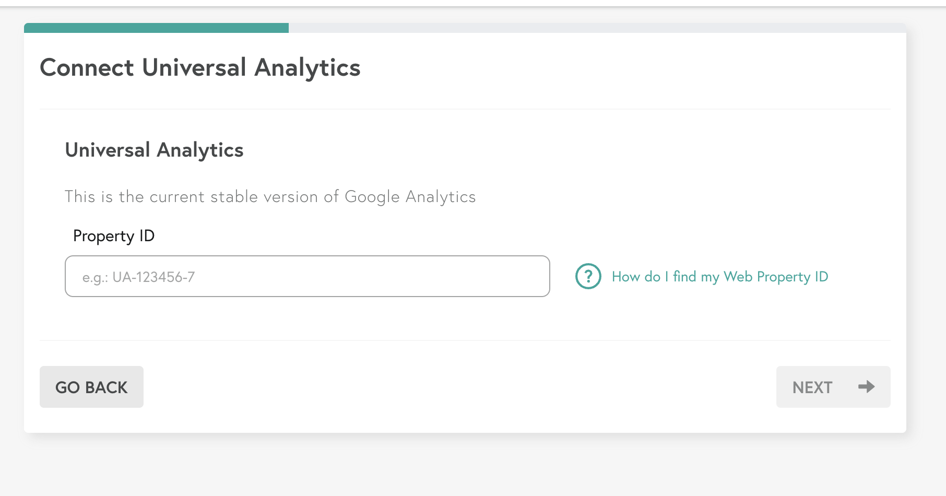Click the 'Property ID' field label
The height and width of the screenshot is (496, 946).
tap(114, 236)
